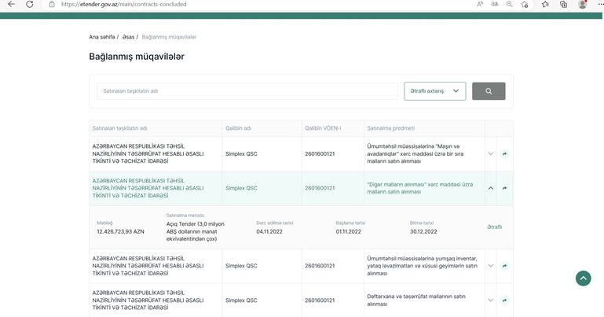Select the 04.11.2022 entry date
The height and width of the screenshot is (317, 604).
(x=269, y=231)
